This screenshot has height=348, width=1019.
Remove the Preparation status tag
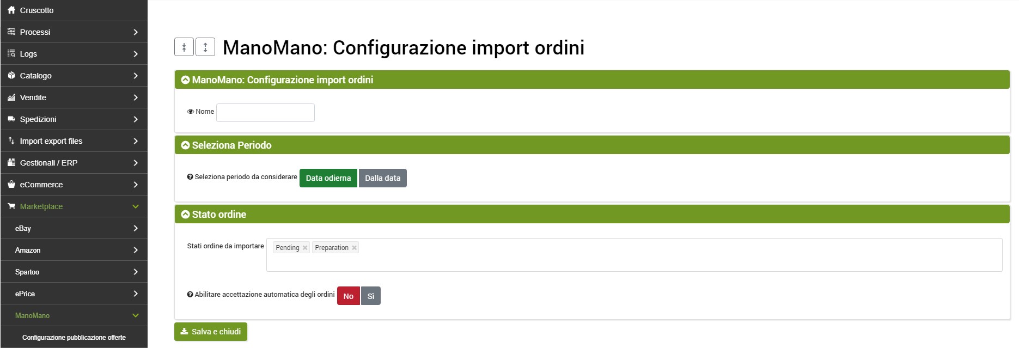click(354, 248)
